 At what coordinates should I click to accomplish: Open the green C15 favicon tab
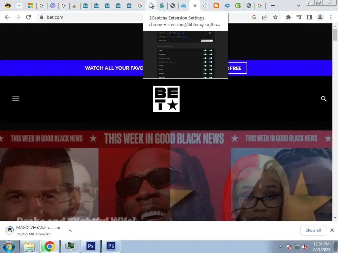[238, 6]
